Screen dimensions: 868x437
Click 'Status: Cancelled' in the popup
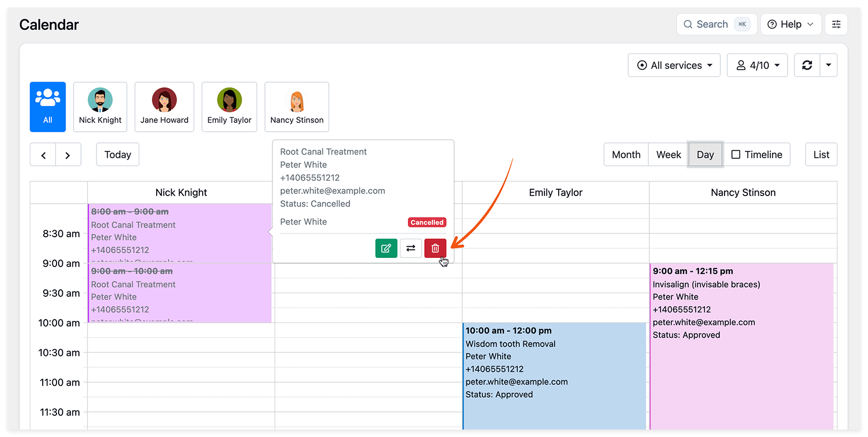315,204
